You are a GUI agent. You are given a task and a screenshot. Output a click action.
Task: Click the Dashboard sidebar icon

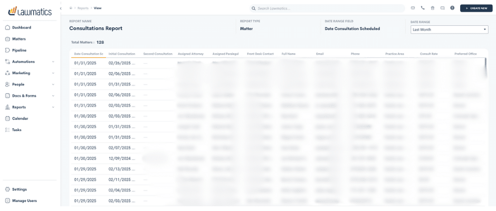tap(7, 27)
